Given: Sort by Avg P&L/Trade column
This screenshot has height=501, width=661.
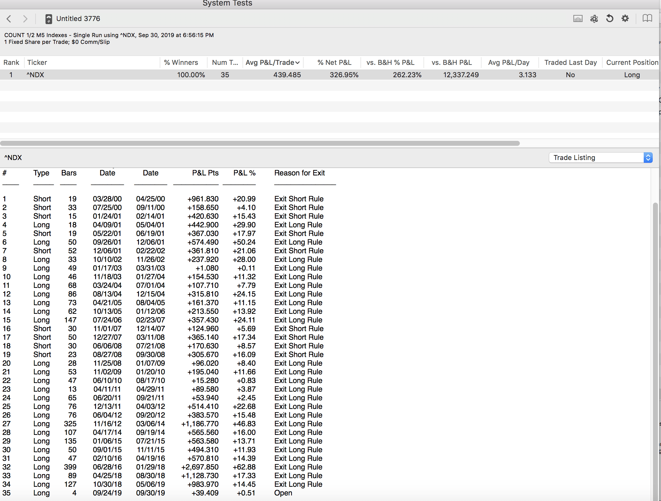Looking at the screenshot, I should pyautogui.click(x=272, y=63).
